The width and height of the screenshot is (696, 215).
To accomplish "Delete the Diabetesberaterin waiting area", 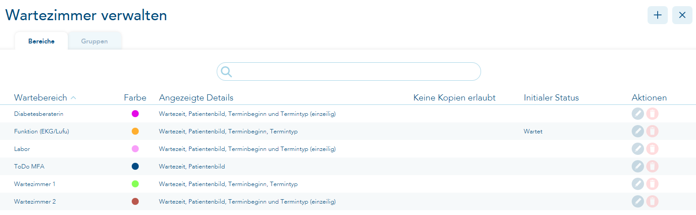I will tap(652, 114).
